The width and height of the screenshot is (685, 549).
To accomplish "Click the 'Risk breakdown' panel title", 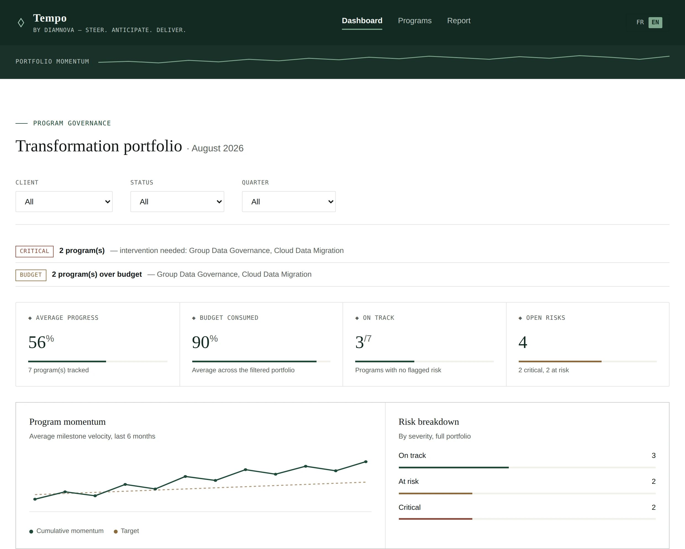I will click(429, 422).
